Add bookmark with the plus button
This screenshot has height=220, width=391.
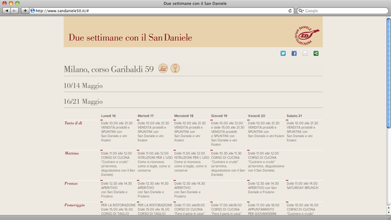coord(25,11)
